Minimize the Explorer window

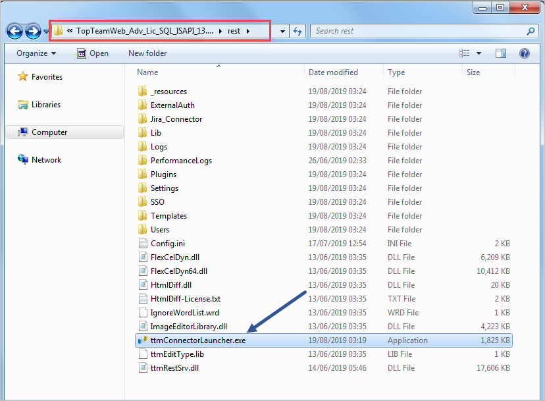click(482, 7)
